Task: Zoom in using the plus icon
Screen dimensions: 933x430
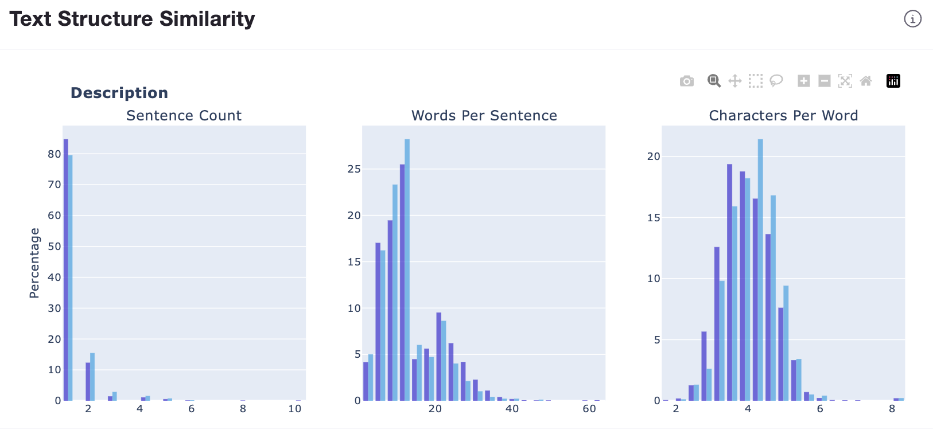Action: 803,81
